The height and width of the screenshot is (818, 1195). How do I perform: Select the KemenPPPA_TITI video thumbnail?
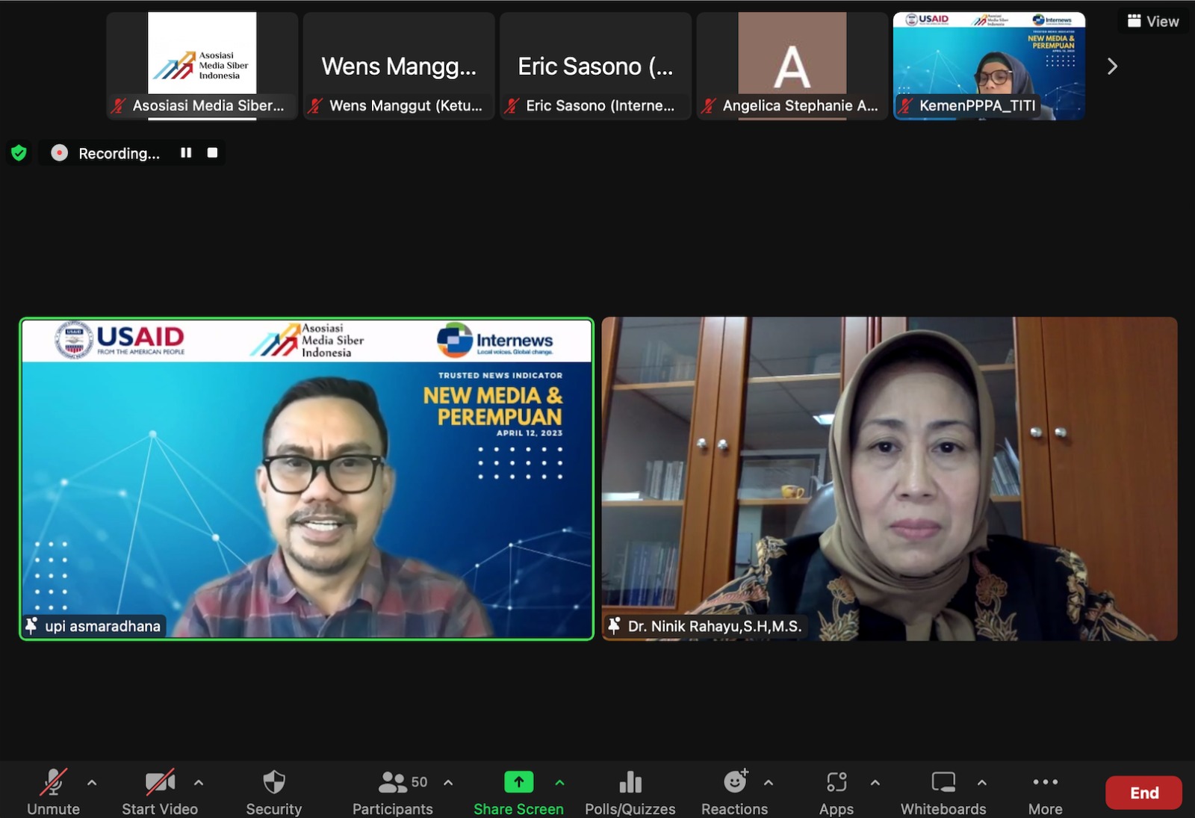click(x=989, y=66)
